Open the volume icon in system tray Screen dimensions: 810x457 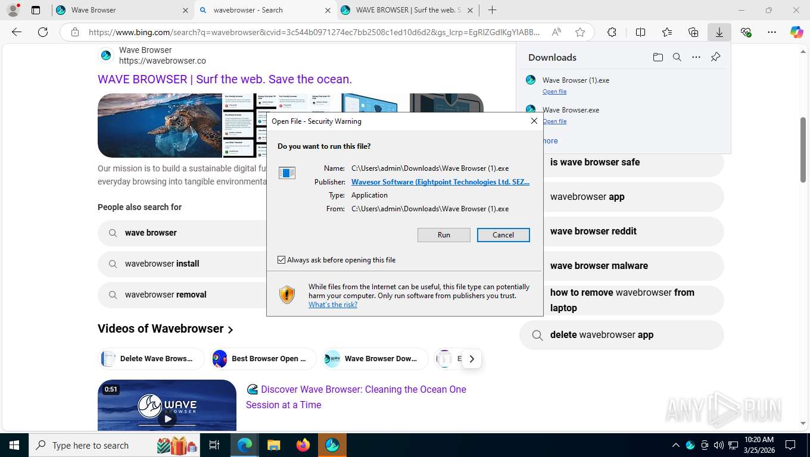pos(718,445)
